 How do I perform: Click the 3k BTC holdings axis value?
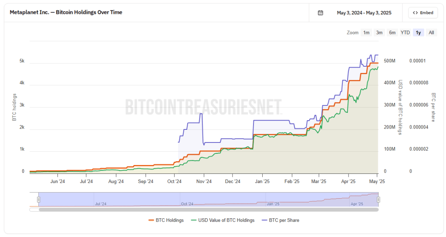[22, 105]
